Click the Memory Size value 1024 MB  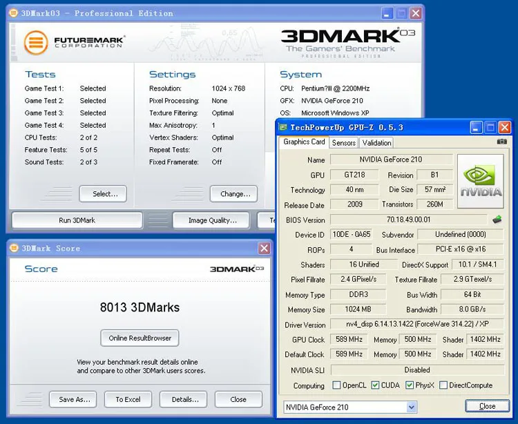coord(358,309)
